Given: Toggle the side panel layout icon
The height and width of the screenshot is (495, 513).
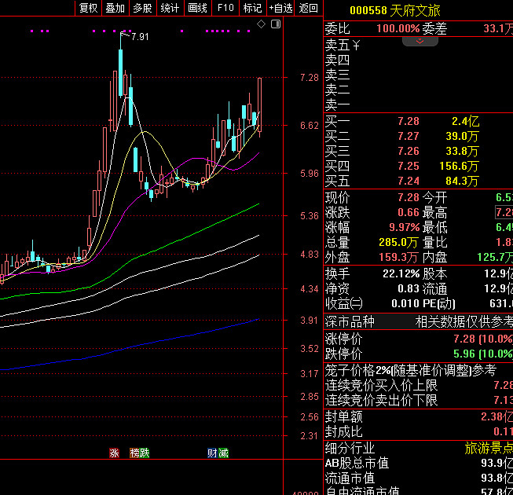Looking at the screenshot, I should 276,24.
